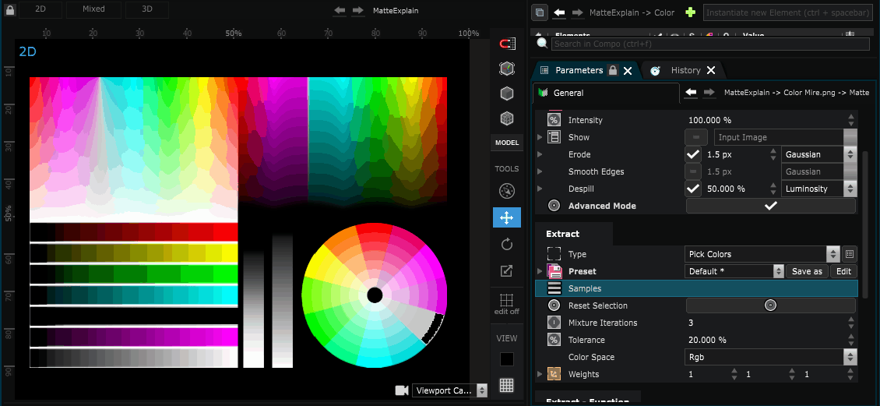The width and height of the screenshot is (880, 406).
Task: Select the Samples row
Action: coord(696,288)
